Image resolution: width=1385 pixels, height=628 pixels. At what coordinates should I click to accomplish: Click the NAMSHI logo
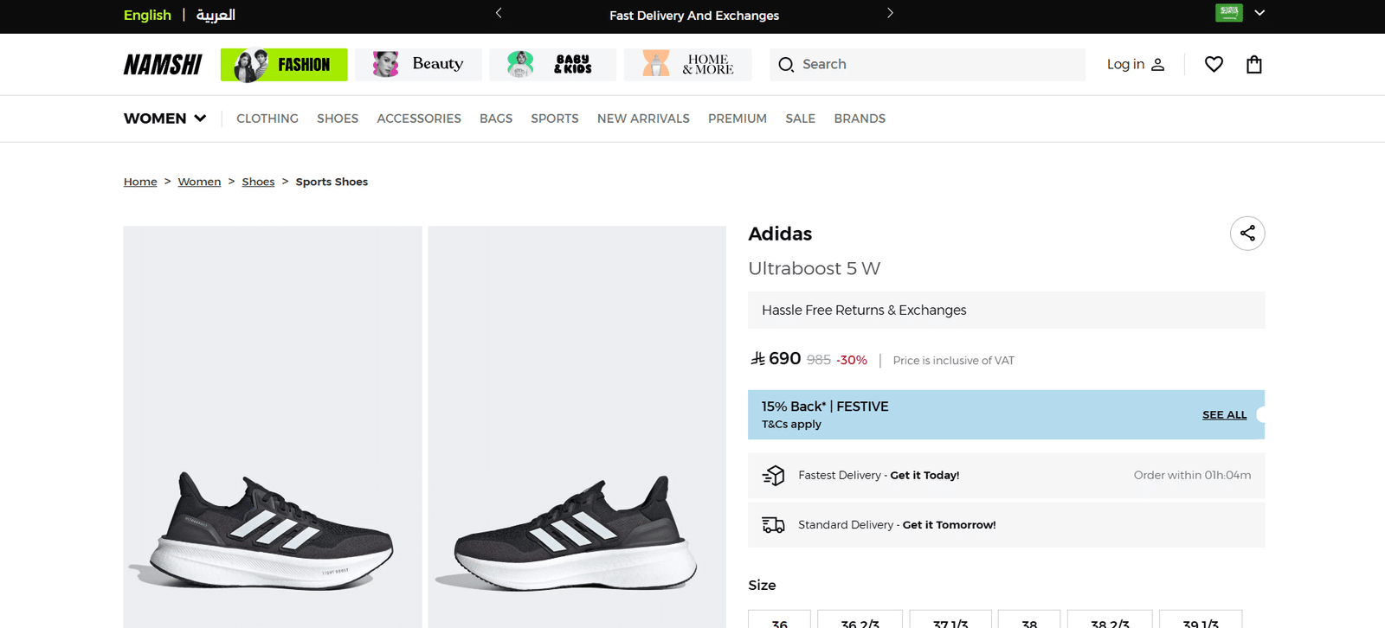point(163,65)
